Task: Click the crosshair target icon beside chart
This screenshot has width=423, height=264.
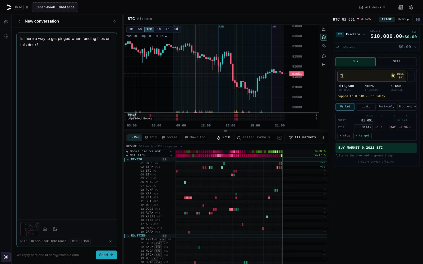Action: click(324, 56)
